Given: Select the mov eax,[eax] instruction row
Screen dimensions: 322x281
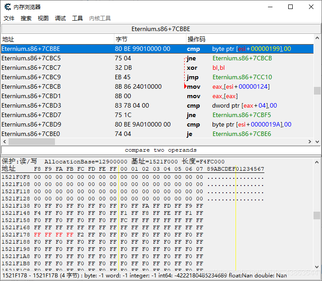Looking at the screenshot, I should pos(157,96).
